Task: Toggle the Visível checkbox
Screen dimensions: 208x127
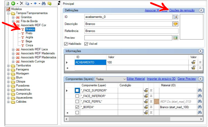Action: (x=86, y=44)
